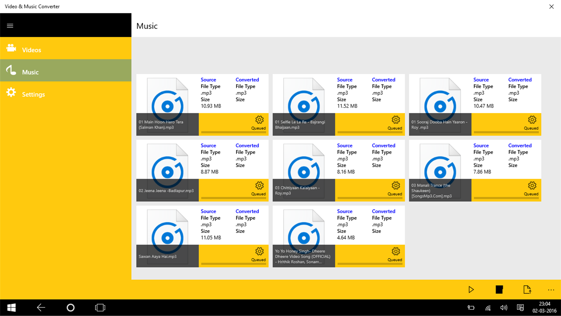Open conversion settings gear for Yo Yo Honey Singh
The width and height of the screenshot is (561, 316).
click(396, 251)
